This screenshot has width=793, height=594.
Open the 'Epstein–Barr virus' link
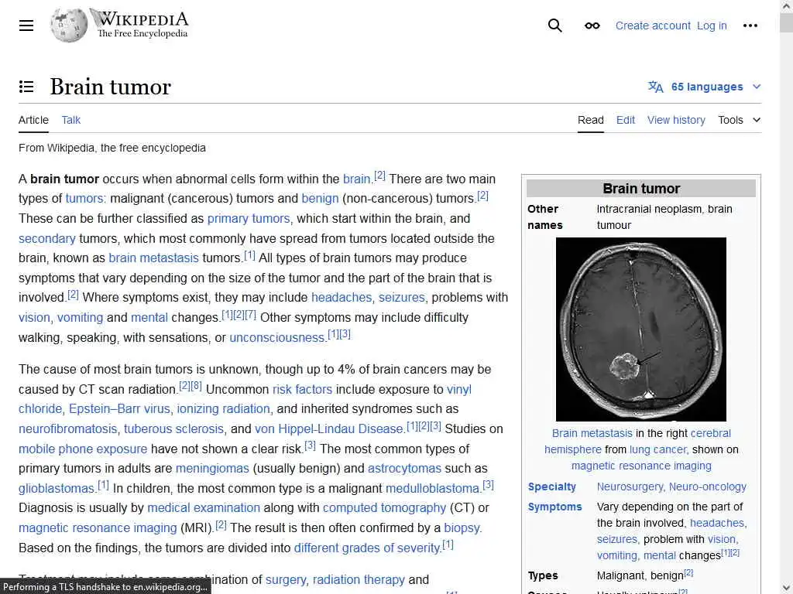120,408
